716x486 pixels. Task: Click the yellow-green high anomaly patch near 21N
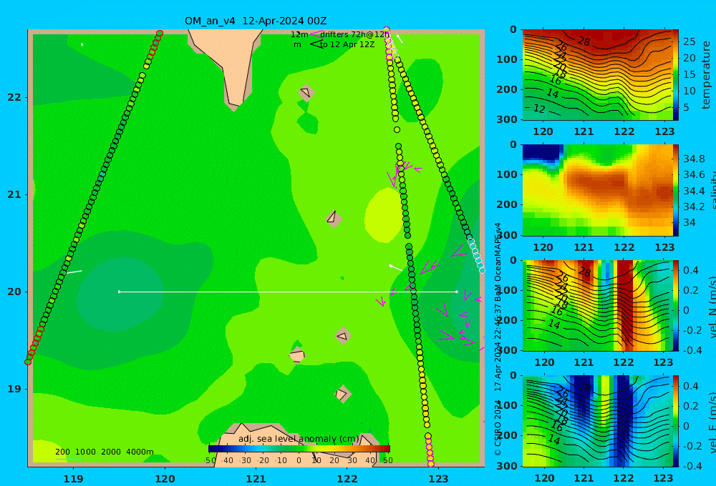[x=382, y=215]
